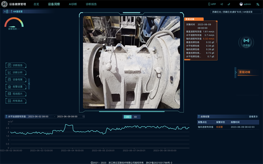The image size is (263, 164).
Task: Collapse the left sidebar menu arrow
Action: click(x=29, y=84)
